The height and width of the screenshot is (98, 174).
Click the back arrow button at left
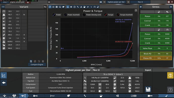pyautogui.click(x=4, y=83)
